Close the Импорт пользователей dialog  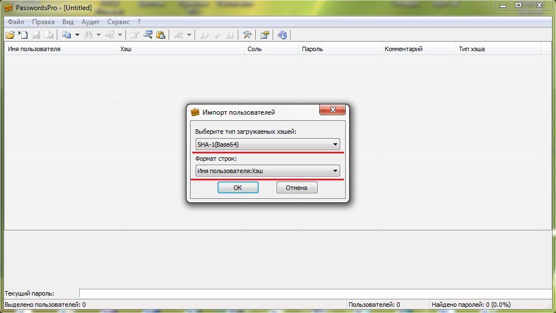(x=332, y=110)
